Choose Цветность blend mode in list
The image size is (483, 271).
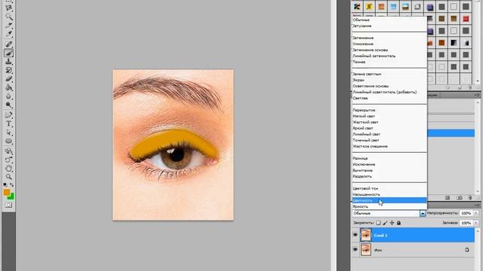pyautogui.click(x=389, y=200)
